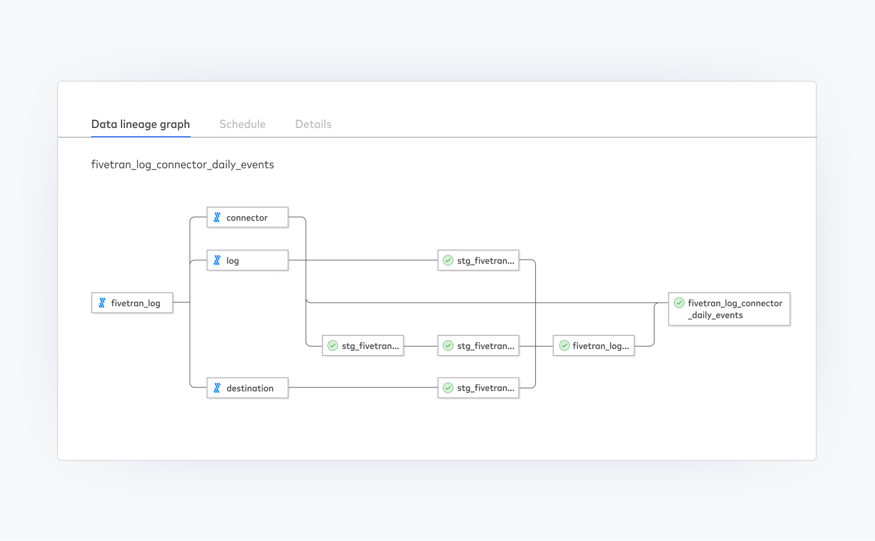Select stg_fivetran... node left of fivetran_log...
Screen dimensions: 875x541
pos(478,345)
